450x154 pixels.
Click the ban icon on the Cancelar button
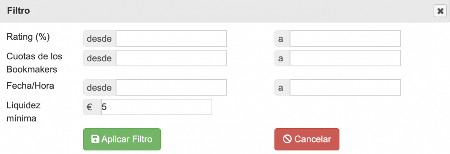[x=287, y=139]
